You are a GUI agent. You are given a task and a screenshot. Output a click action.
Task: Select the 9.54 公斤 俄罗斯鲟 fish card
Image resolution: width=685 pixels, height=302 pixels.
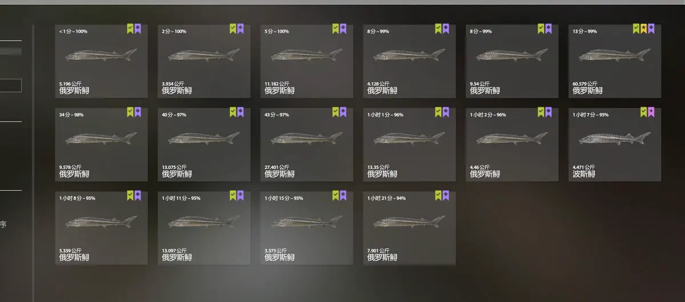click(512, 61)
